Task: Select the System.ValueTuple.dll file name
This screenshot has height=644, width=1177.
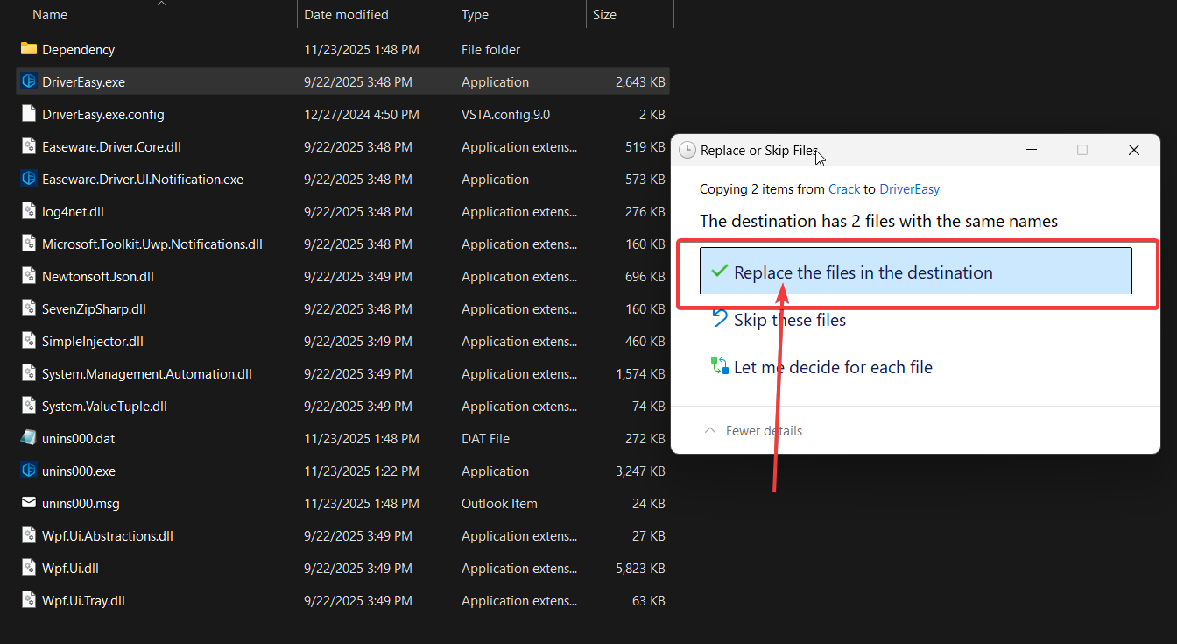Action: pyautogui.click(x=104, y=407)
